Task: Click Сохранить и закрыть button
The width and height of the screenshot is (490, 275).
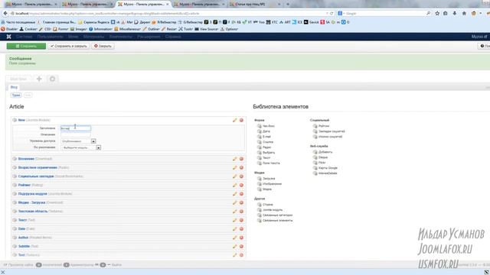Action: (x=69, y=46)
